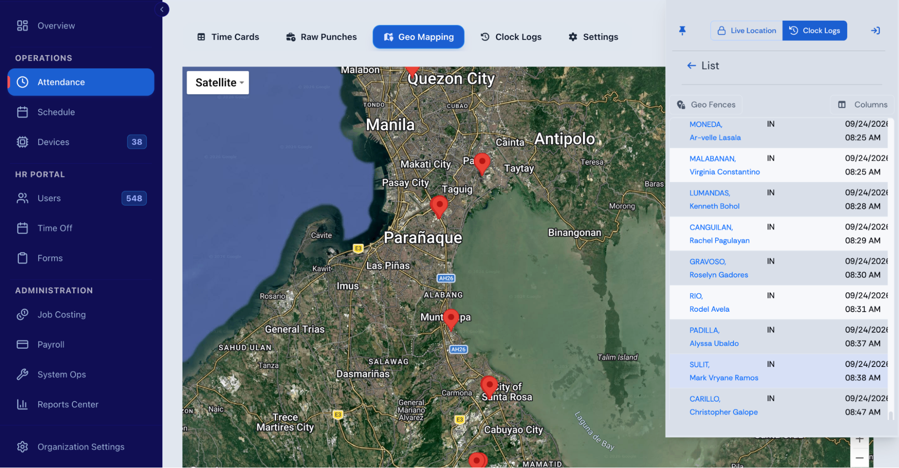Open the Forms page
The width and height of the screenshot is (899, 468).
pyautogui.click(x=81, y=258)
